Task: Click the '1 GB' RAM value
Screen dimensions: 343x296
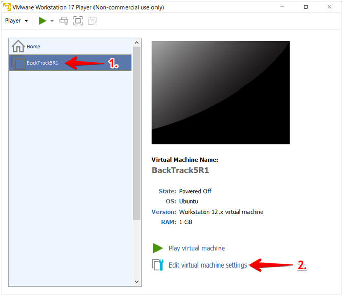Action: [185, 222]
